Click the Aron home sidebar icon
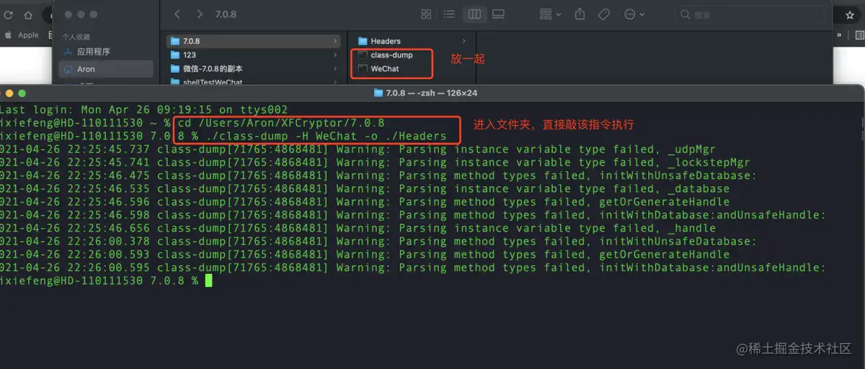Image resolution: width=865 pixels, height=369 pixels. click(68, 69)
